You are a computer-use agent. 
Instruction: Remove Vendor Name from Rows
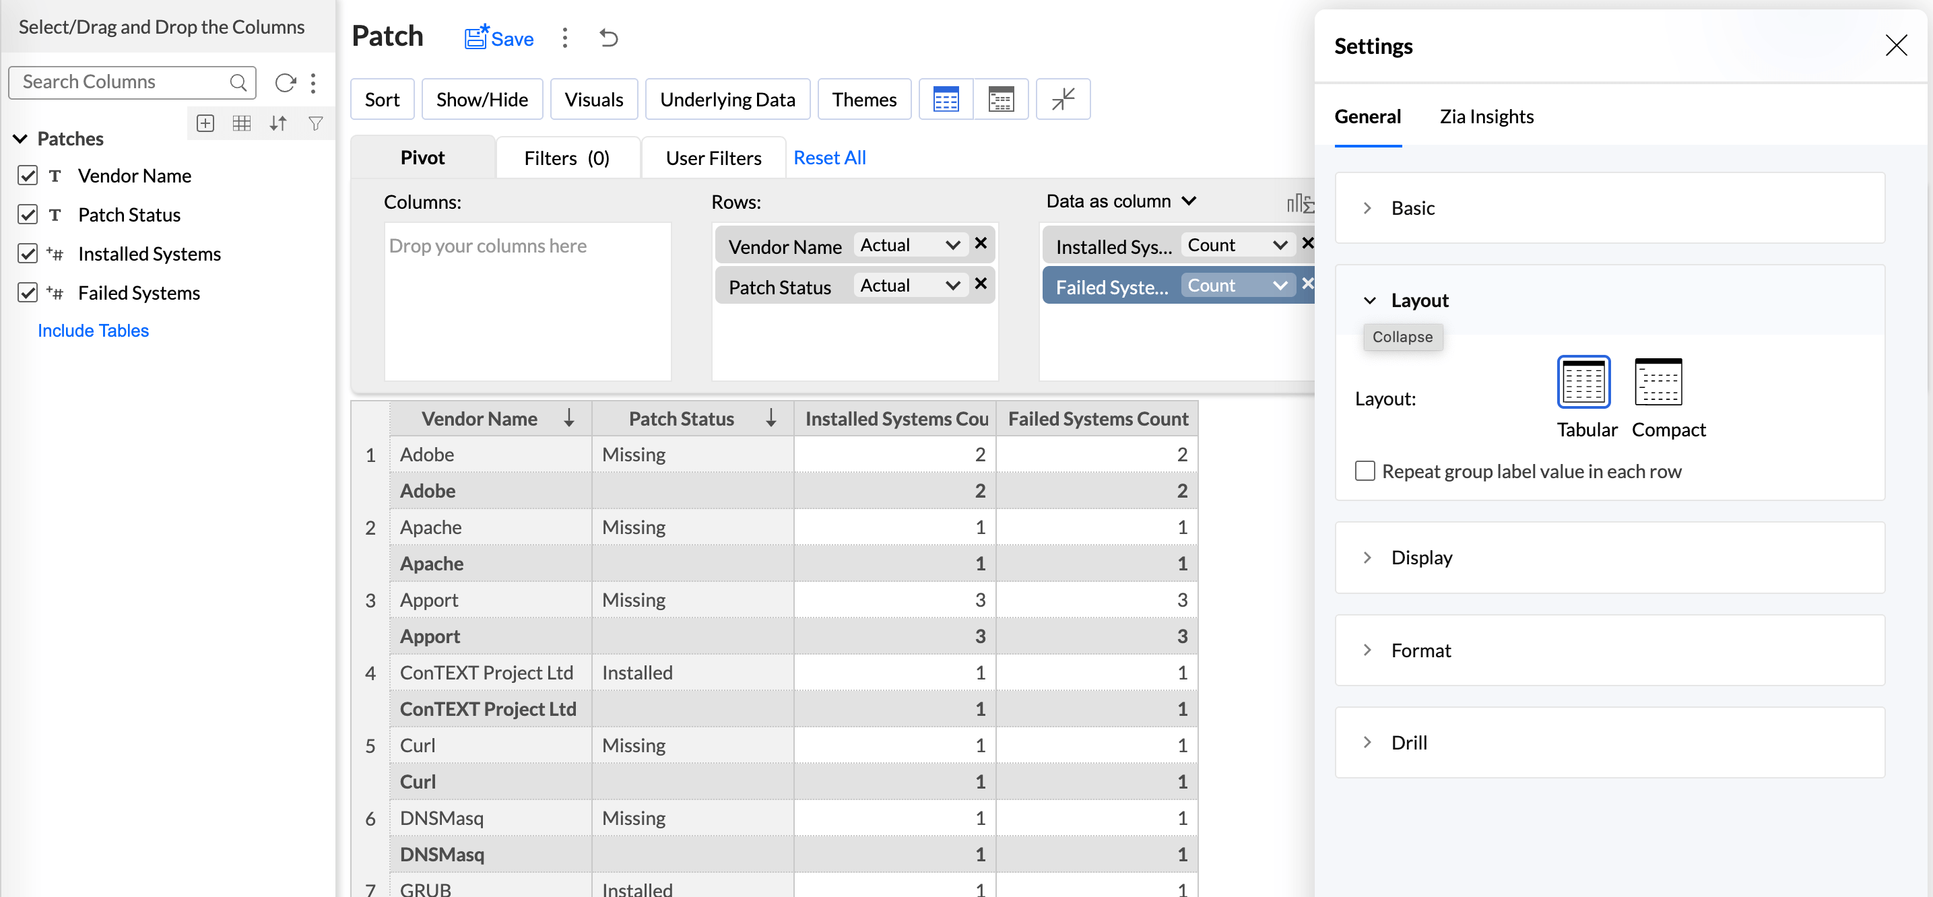pyautogui.click(x=981, y=244)
